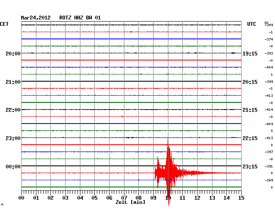
Task: Select minute 01 on the Zeit axis
Action: click(x=36, y=198)
